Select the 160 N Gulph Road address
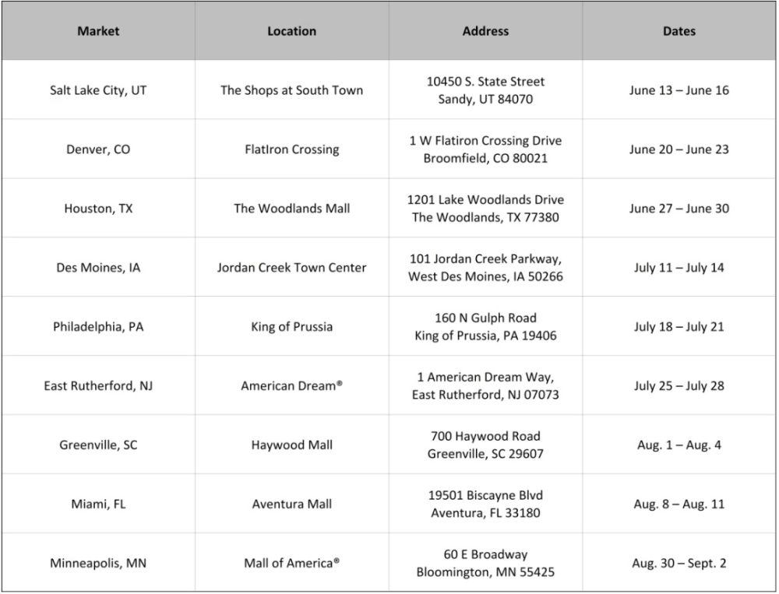 click(x=485, y=318)
